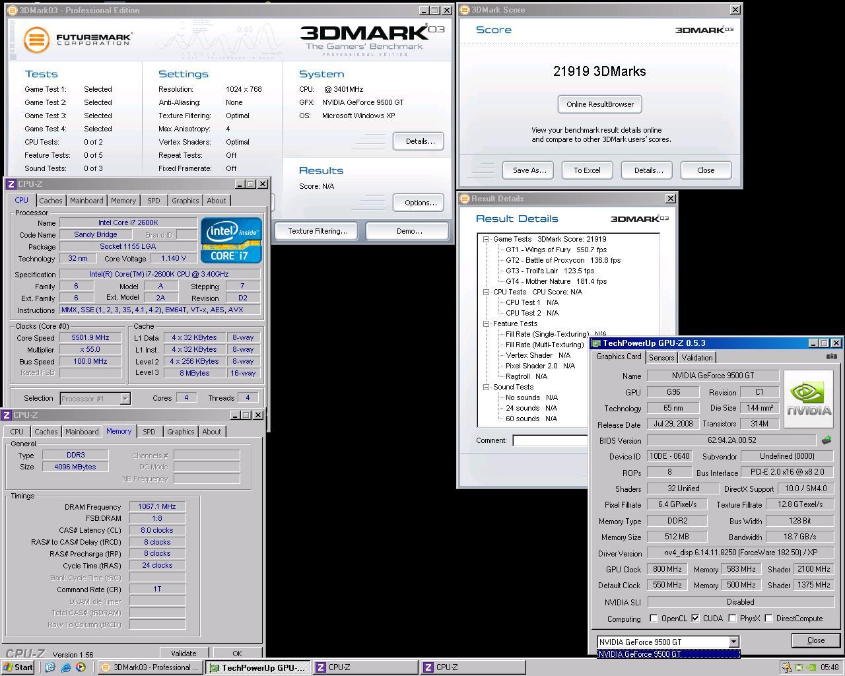Click To Excel in 3DMark Score window
This screenshot has height=676, width=845.
pyautogui.click(x=587, y=170)
